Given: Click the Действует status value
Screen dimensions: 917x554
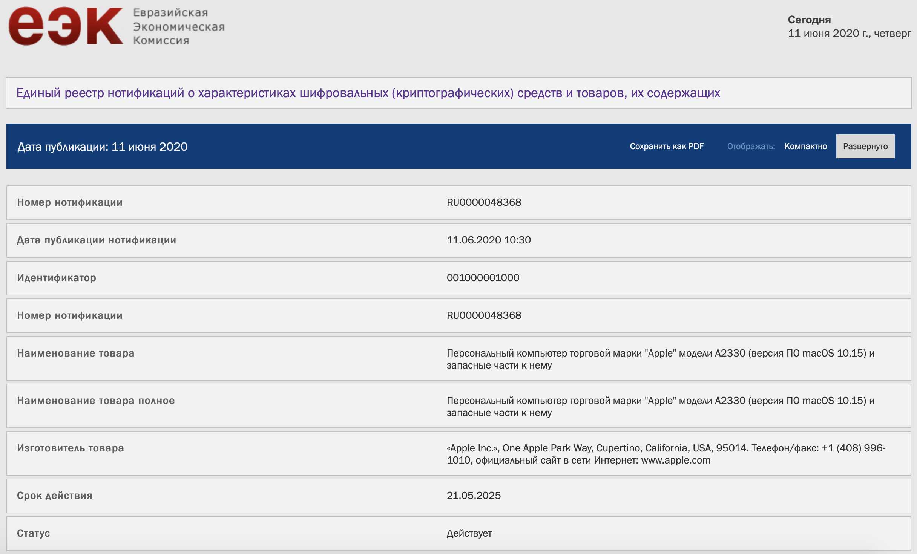Looking at the screenshot, I should click(469, 533).
